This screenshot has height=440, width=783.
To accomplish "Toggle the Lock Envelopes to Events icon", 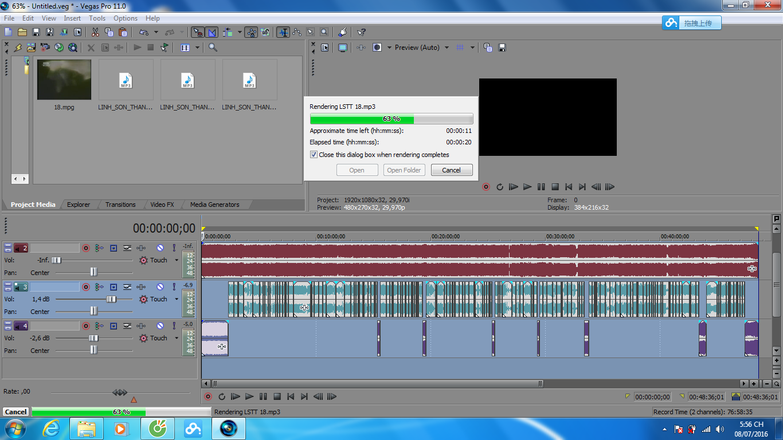I will 251,32.
